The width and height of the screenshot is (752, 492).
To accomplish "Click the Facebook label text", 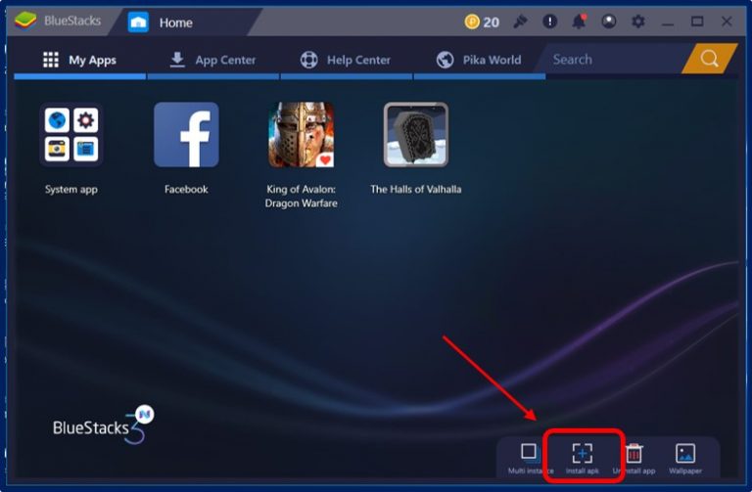I will (x=186, y=189).
